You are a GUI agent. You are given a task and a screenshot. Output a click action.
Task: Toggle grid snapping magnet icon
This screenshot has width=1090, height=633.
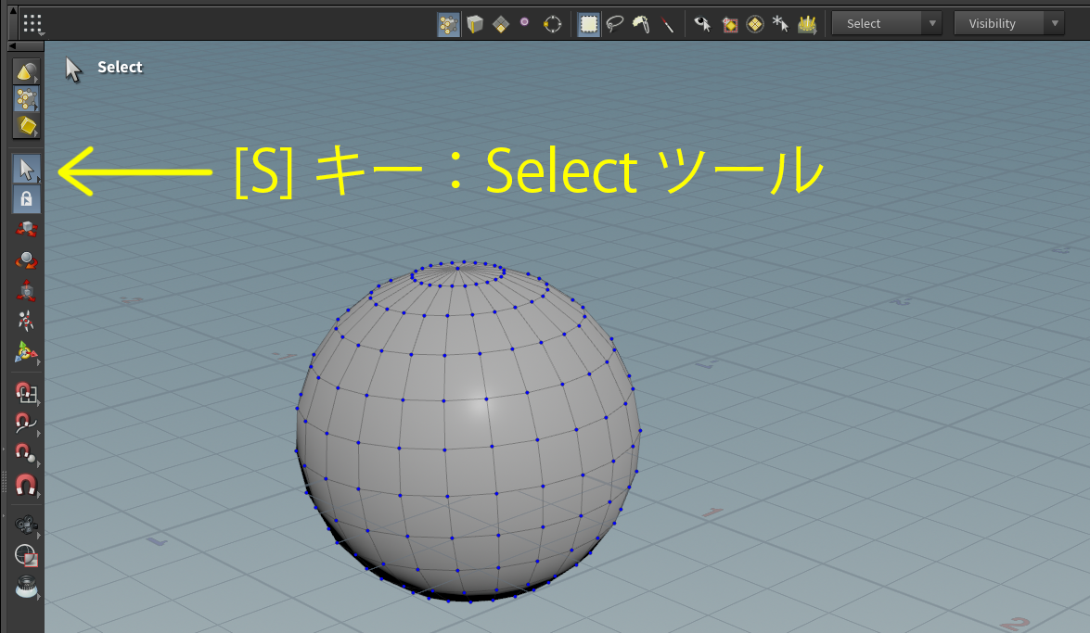(x=26, y=393)
